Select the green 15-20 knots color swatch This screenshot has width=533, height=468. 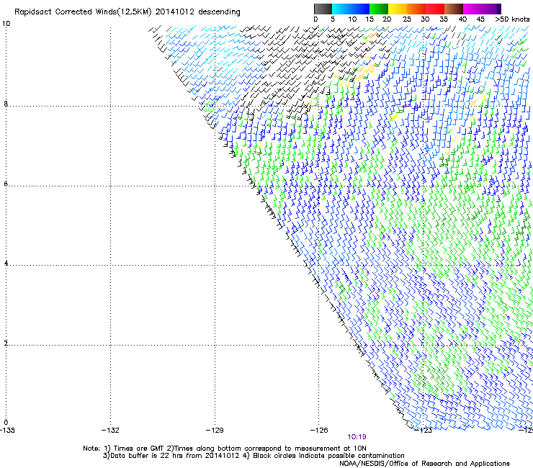tap(379, 9)
